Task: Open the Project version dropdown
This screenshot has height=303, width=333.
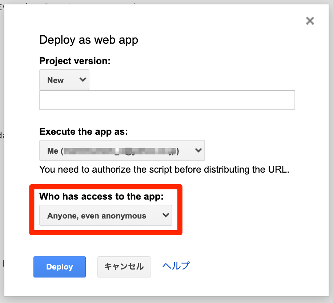Action: click(64, 80)
